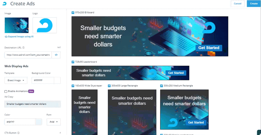261x135 pixels.
Task: Click the AdRoll logo in the header
Action: [5, 4]
